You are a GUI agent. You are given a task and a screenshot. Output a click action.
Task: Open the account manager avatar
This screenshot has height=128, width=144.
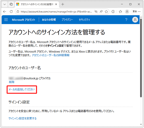[135, 20]
